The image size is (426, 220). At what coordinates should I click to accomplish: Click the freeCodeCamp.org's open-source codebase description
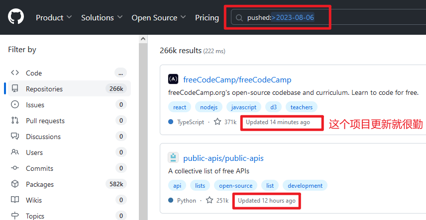click(x=294, y=92)
